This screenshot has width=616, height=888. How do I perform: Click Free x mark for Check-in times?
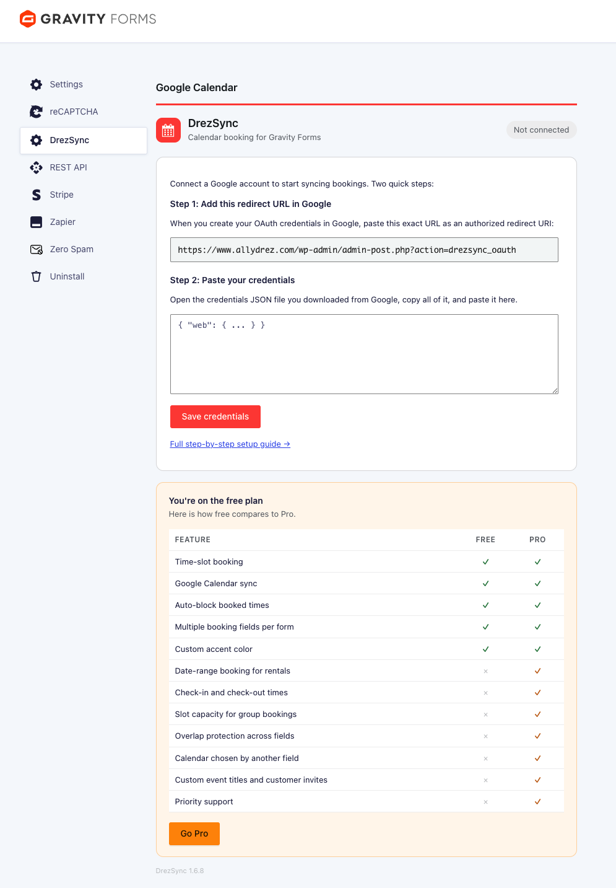point(485,693)
